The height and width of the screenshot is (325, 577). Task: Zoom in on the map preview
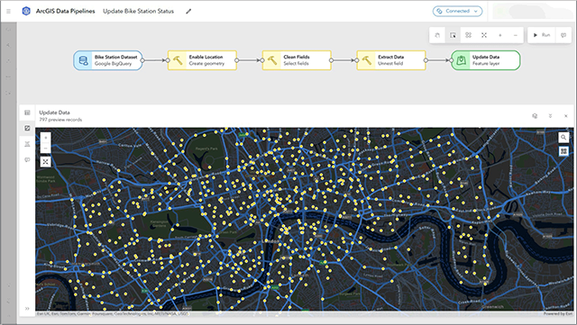click(45, 138)
